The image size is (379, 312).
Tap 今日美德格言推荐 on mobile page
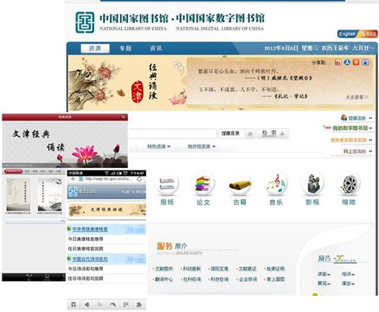[86, 239]
